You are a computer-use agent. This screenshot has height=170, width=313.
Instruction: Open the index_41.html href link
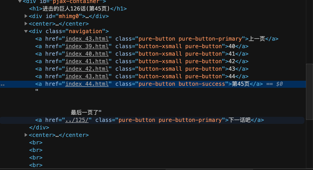point(87,61)
